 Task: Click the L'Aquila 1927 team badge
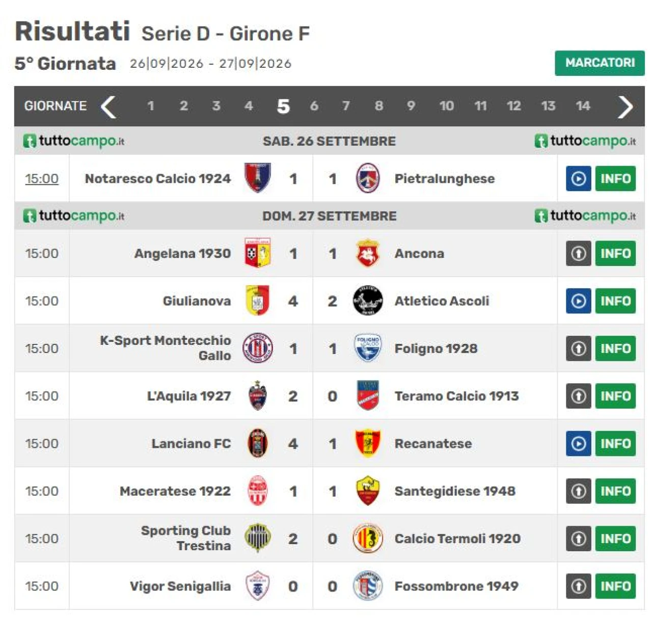click(257, 396)
